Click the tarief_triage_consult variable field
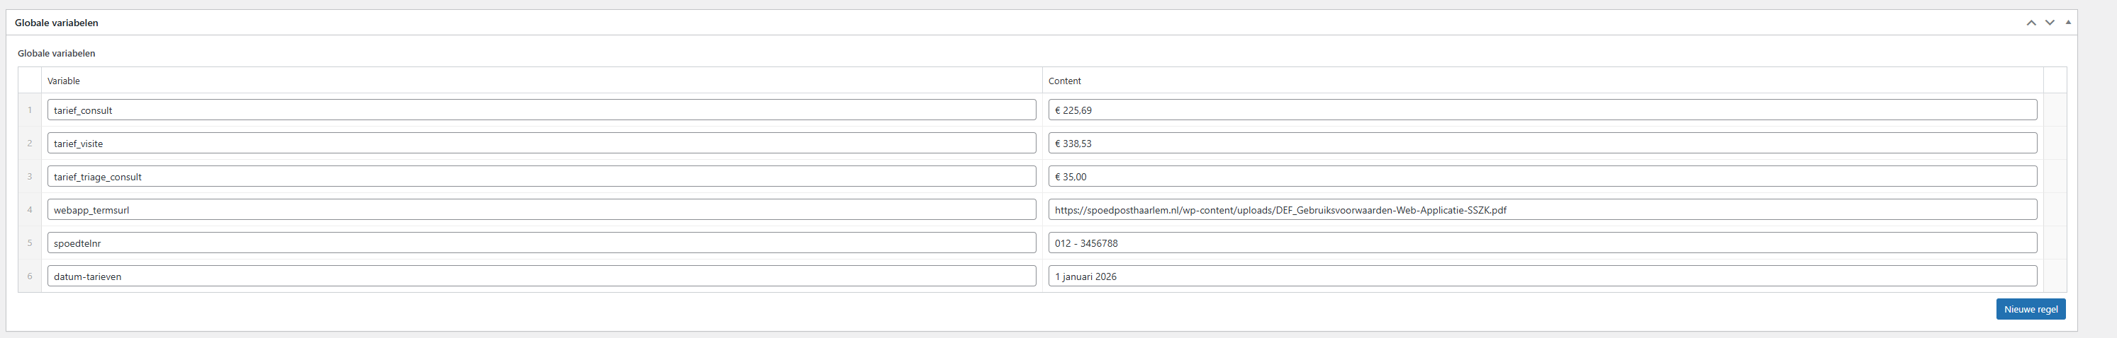 tap(541, 176)
